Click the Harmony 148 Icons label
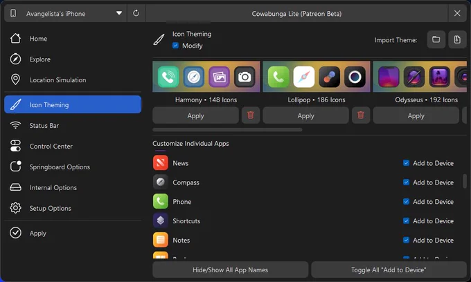This screenshot has height=282, width=471. click(x=206, y=100)
